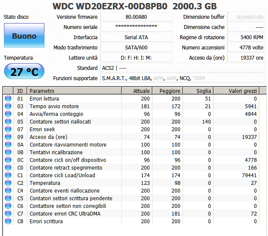Click status orb for Contatore cicli Load/Unload

click(8, 175)
